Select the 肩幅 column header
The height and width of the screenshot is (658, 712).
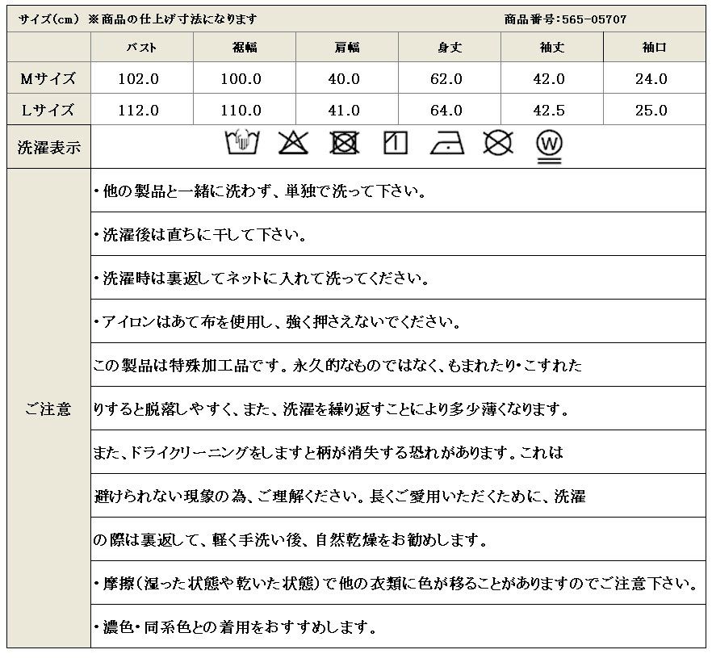[x=347, y=48]
